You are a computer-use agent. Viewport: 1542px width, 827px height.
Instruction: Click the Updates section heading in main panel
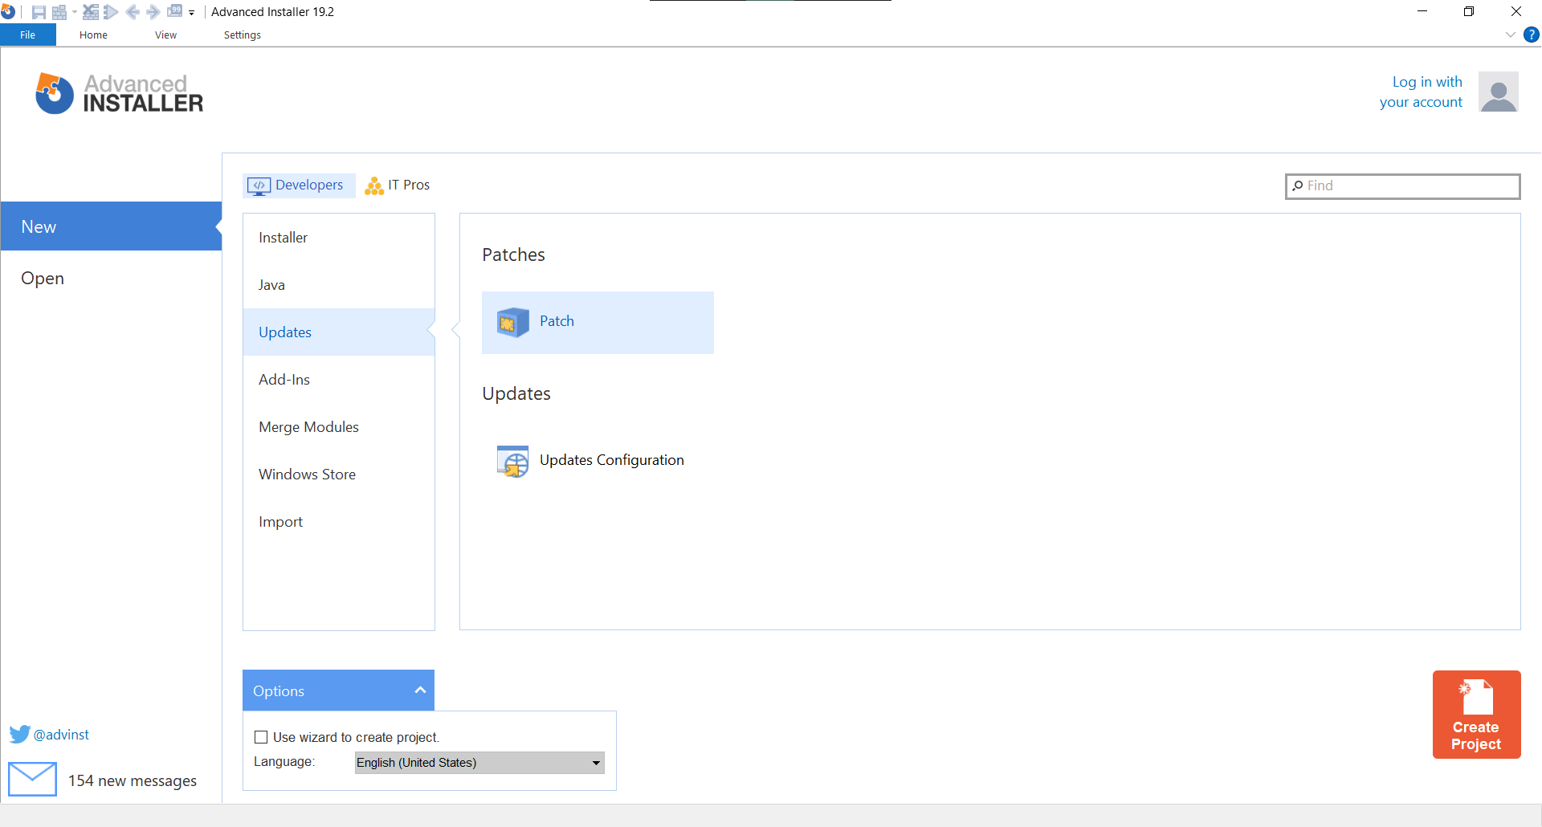516,393
